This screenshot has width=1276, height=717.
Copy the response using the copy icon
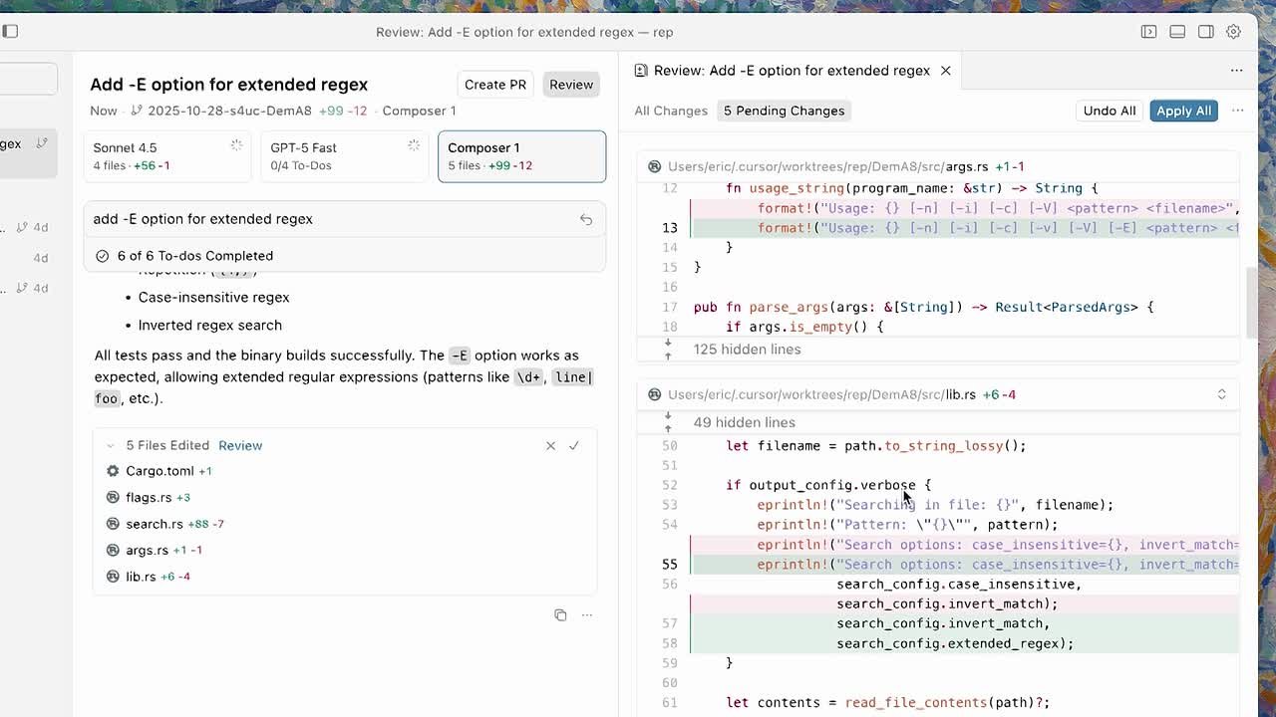[560, 615]
